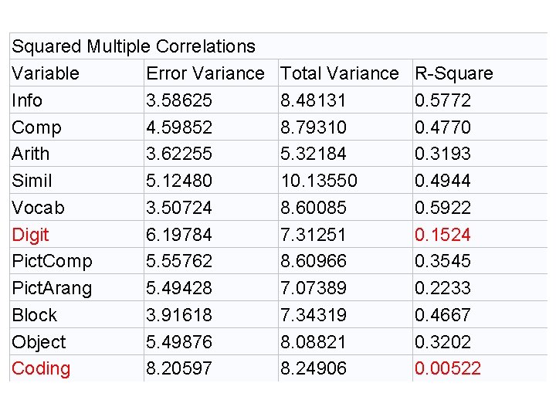The width and height of the screenshot is (556, 417).
Task: Click the Simil variable cell
Action: coord(32,181)
